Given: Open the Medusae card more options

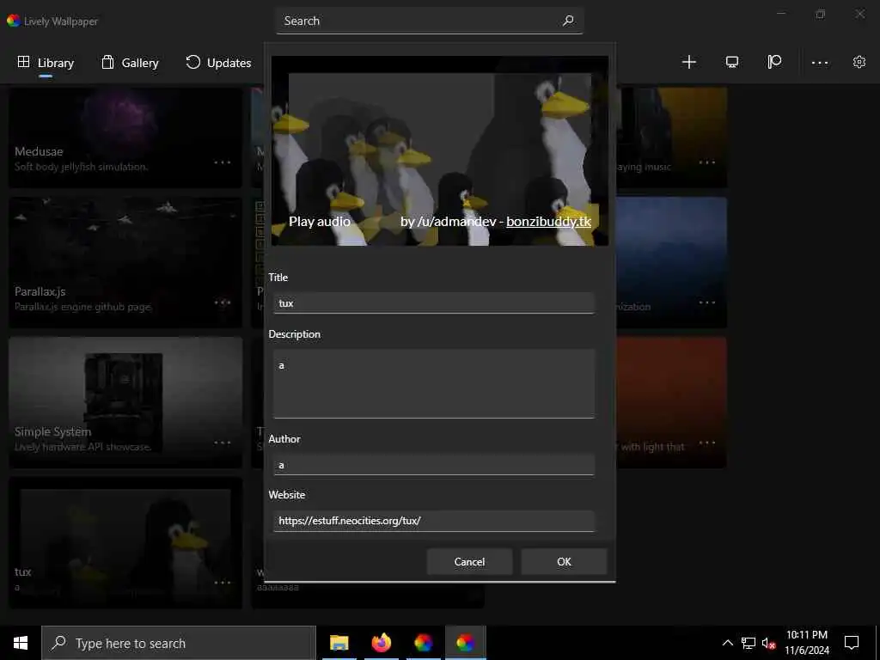Looking at the screenshot, I should [x=223, y=162].
